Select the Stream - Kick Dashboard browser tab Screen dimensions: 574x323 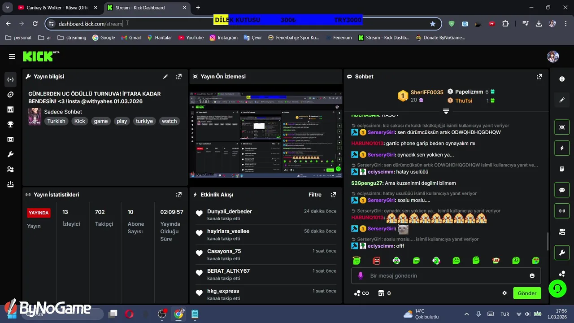[x=148, y=8]
